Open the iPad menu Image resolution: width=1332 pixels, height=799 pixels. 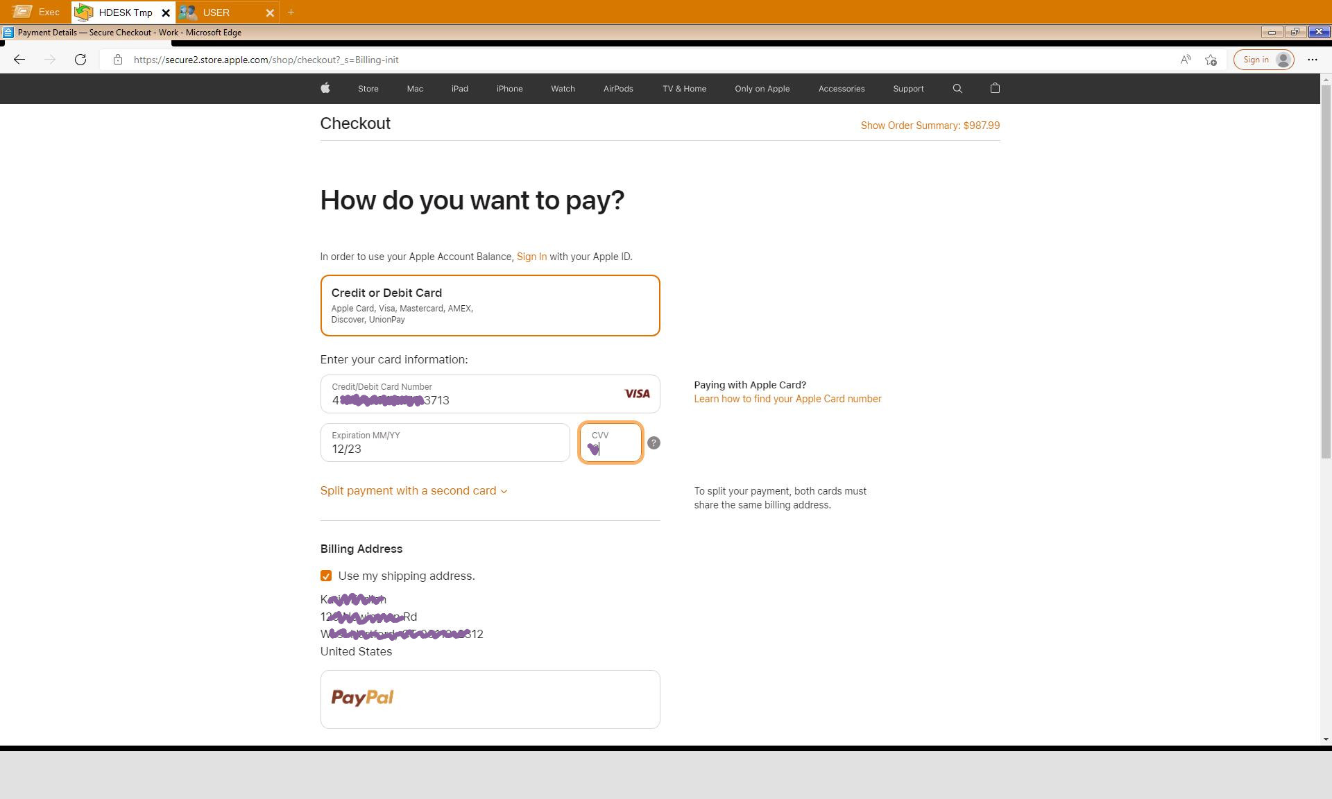[x=460, y=89]
